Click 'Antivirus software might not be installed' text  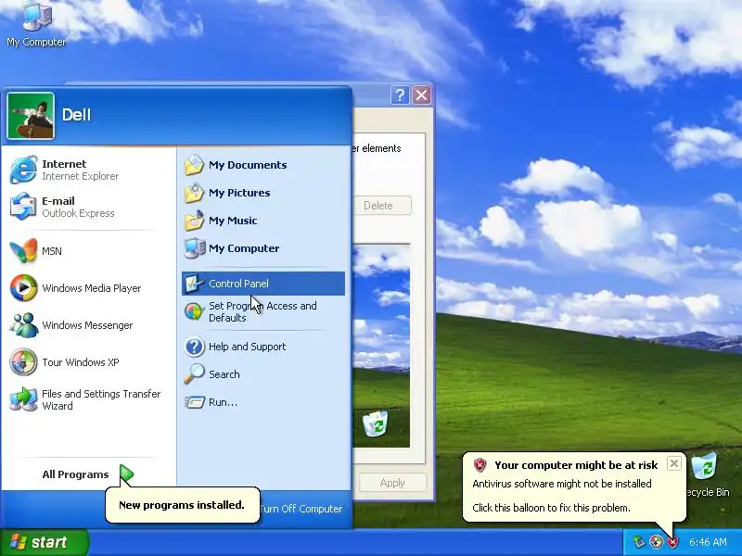point(562,484)
